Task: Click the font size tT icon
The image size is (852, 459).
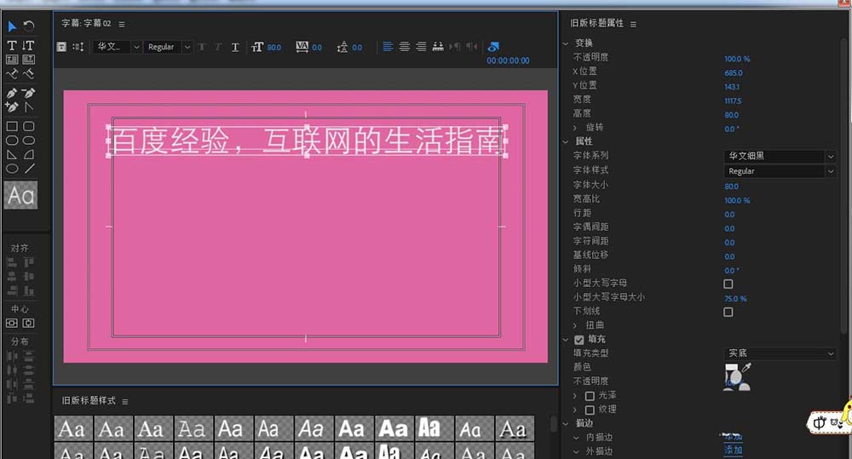Action: point(257,47)
